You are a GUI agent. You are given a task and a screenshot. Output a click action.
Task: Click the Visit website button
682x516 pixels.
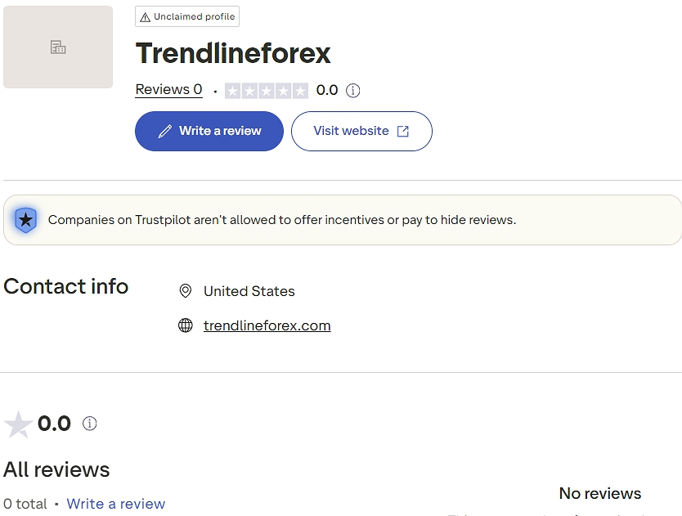361,131
